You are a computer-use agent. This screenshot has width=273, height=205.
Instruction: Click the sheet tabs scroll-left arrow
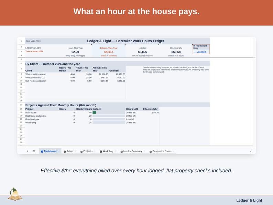click(251, 151)
